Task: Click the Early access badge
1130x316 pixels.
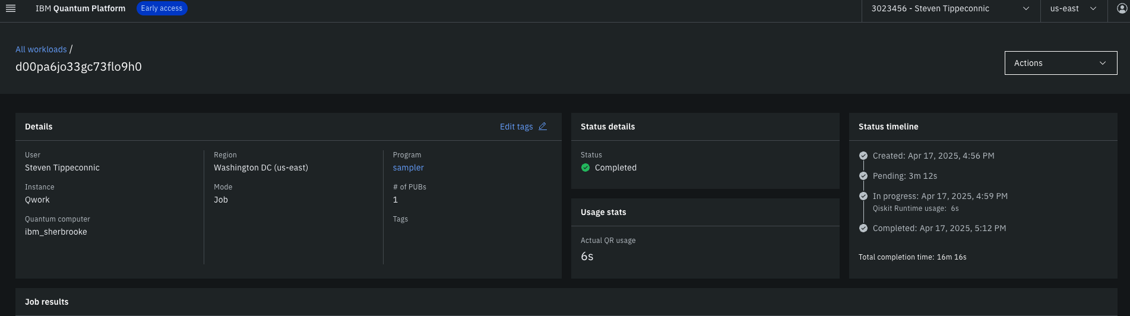Action: coord(162,8)
